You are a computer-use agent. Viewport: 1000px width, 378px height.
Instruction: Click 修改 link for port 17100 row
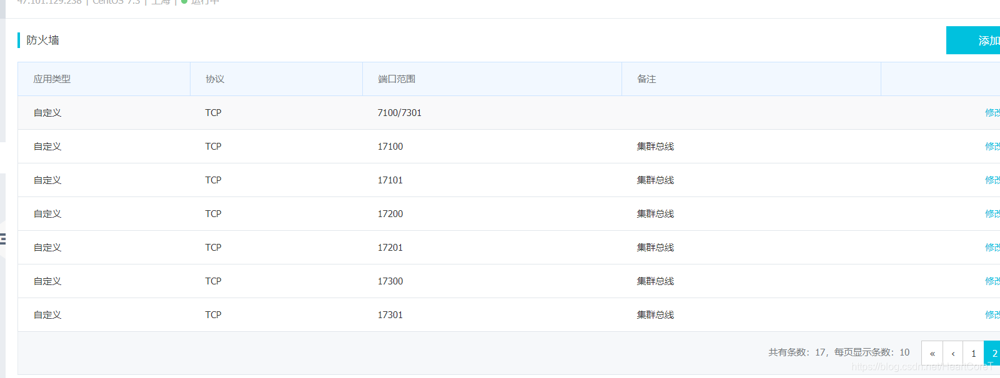[993, 147]
